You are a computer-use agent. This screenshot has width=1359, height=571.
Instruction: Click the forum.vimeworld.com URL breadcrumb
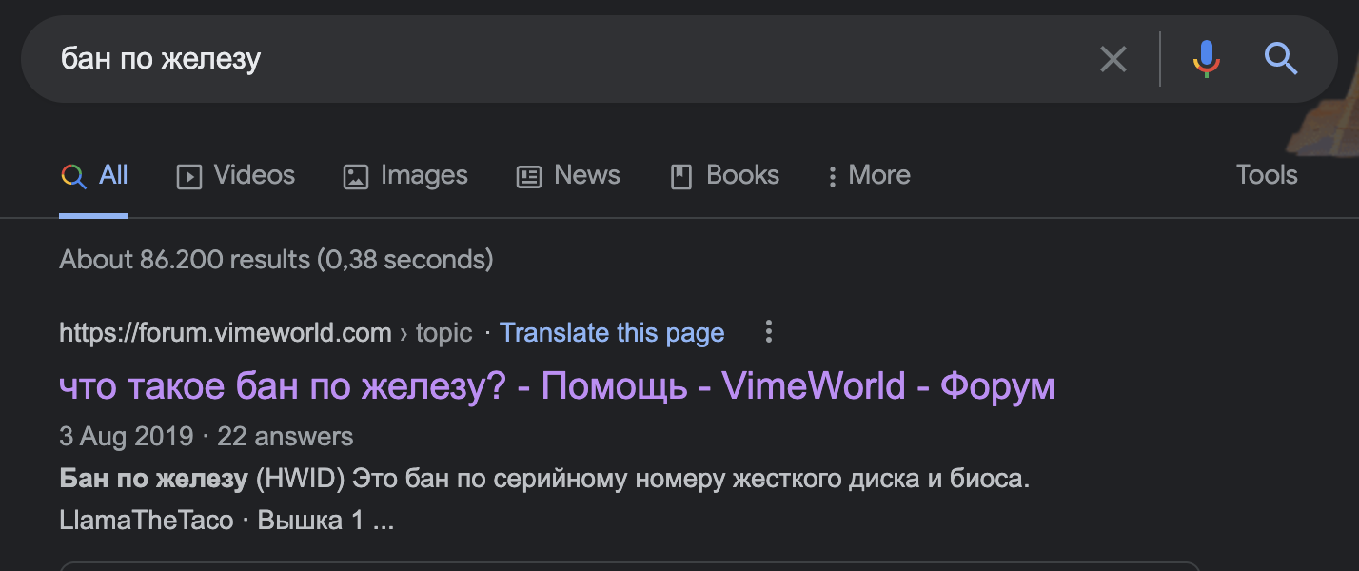point(226,332)
